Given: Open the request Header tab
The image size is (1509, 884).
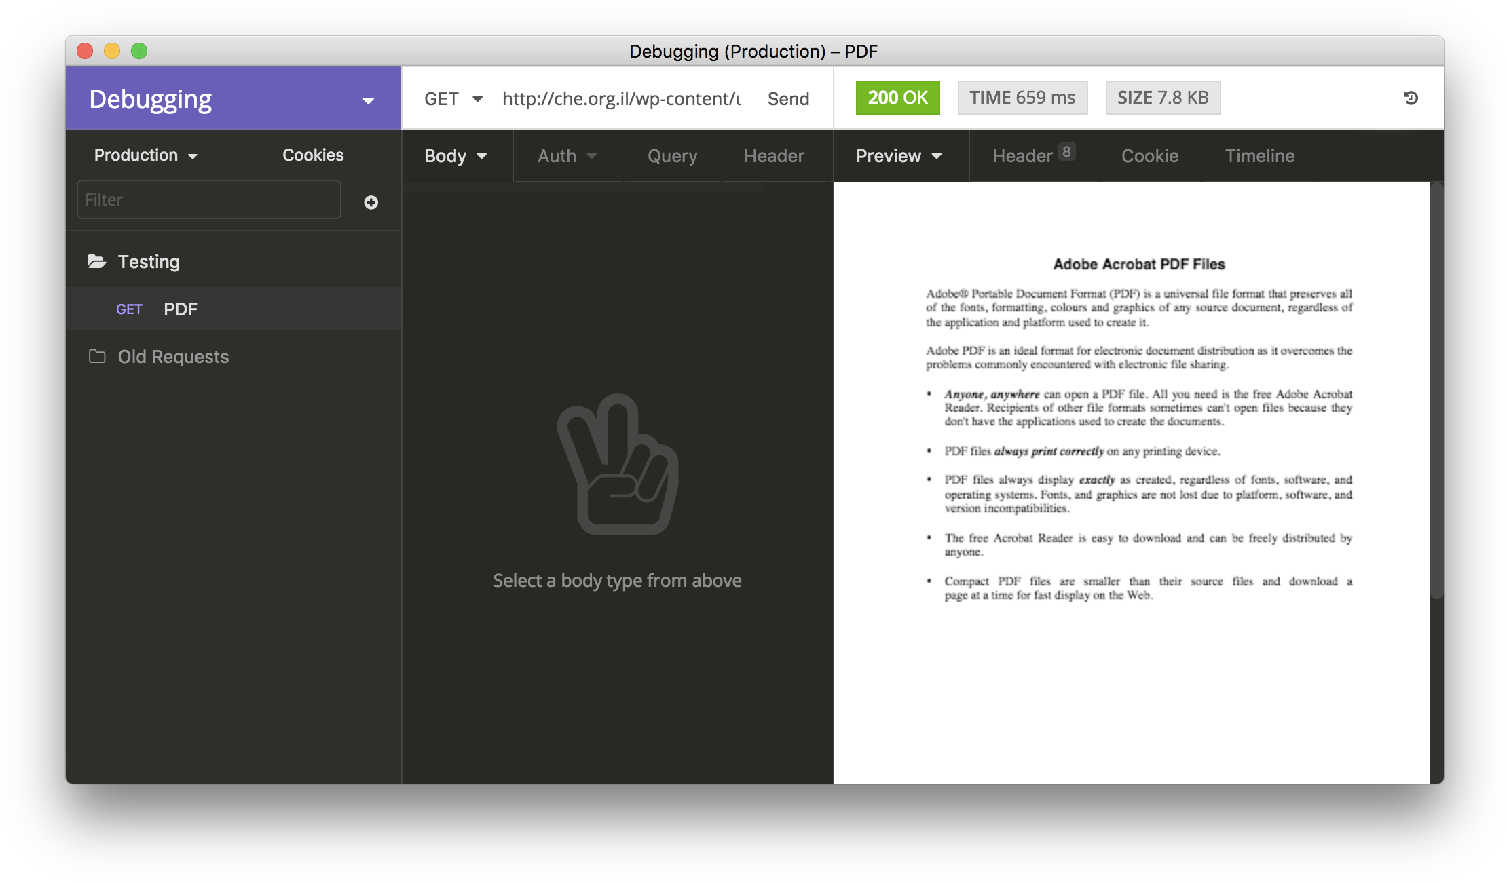Looking at the screenshot, I should tap(774, 155).
